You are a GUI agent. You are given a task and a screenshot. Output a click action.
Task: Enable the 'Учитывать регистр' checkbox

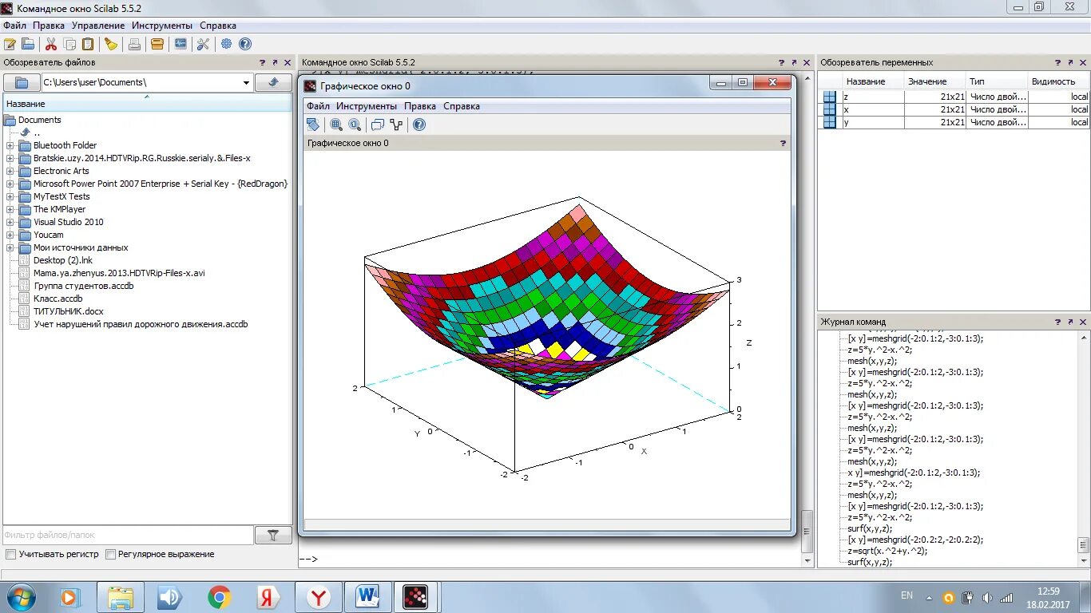(10, 554)
